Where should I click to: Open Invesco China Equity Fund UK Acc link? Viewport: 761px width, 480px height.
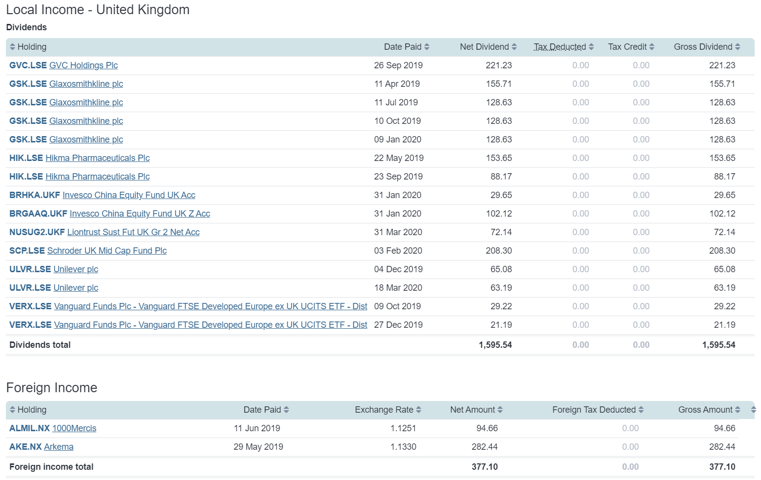[x=129, y=195]
